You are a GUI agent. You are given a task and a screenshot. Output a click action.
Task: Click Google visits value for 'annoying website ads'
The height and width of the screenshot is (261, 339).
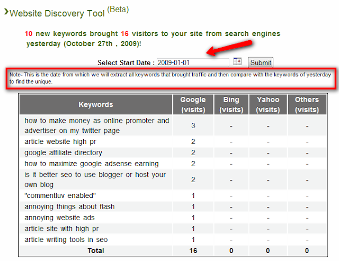point(193,218)
